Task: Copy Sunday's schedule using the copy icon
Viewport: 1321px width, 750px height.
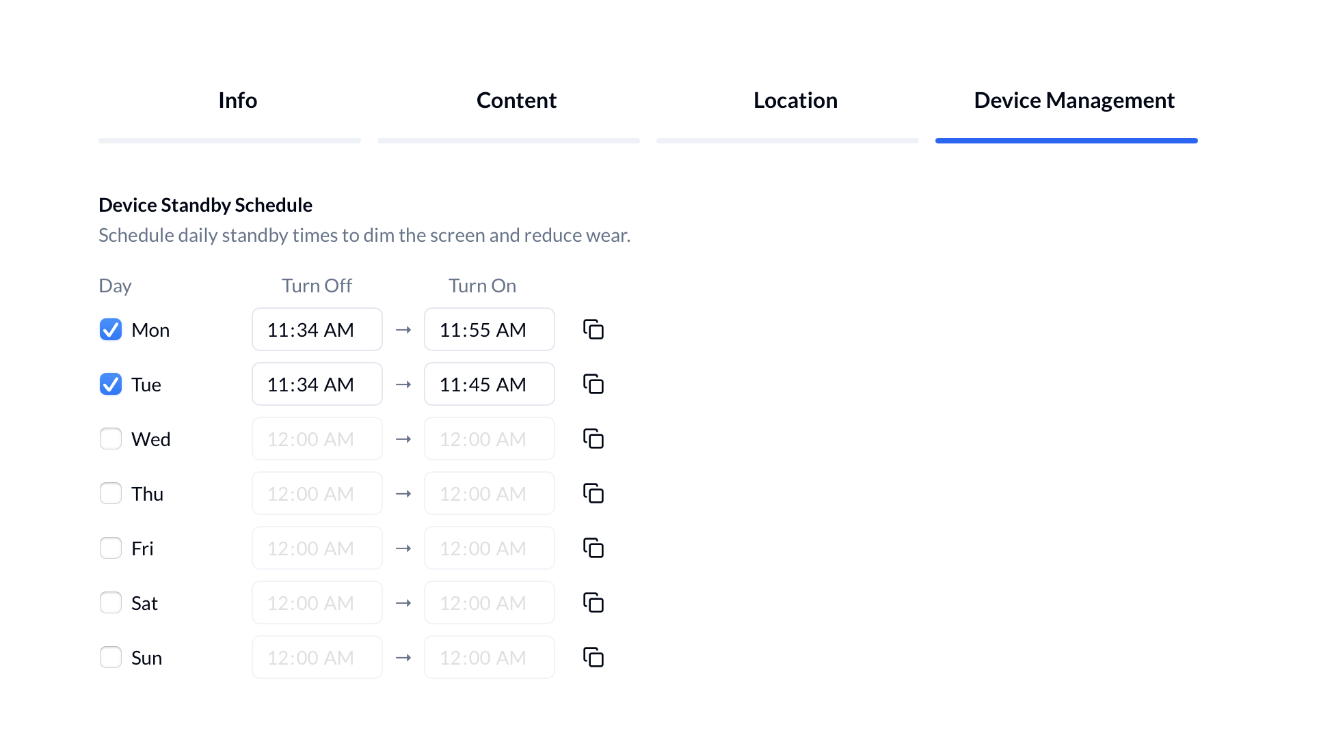Action: click(593, 657)
